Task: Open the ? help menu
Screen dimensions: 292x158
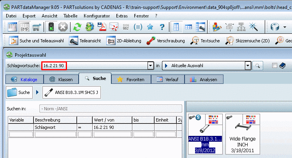Action: (x=156, y=16)
